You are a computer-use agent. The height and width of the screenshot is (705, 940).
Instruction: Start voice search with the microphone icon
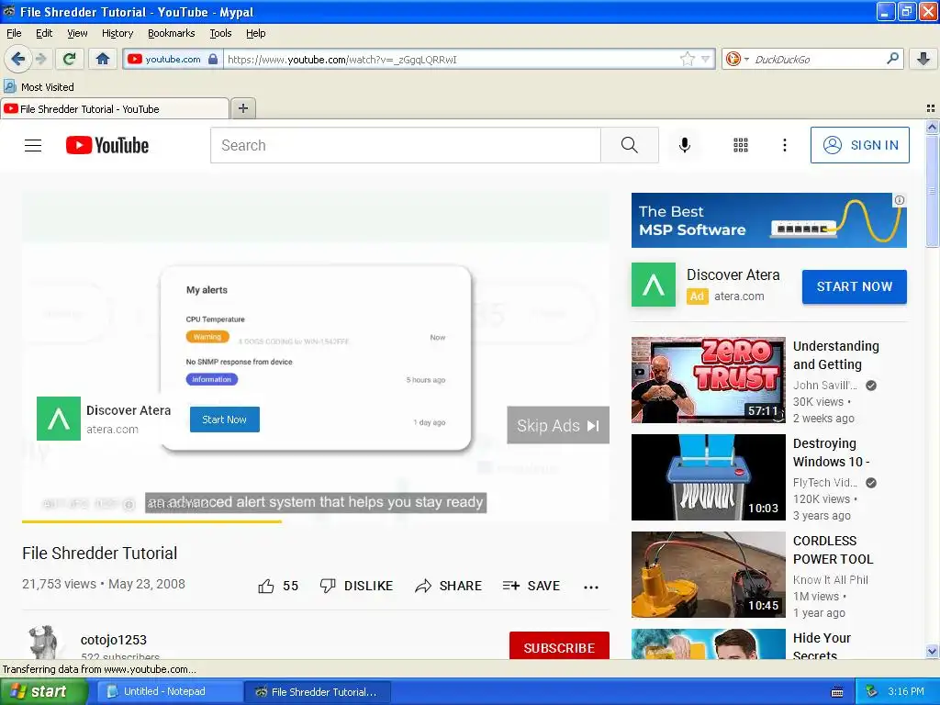click(685, 146)
